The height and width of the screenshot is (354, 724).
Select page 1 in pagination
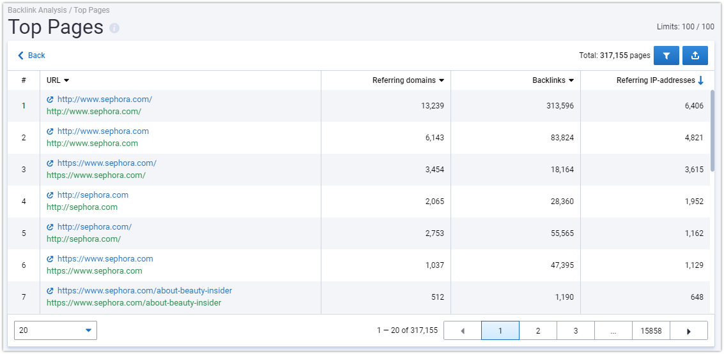coord(500,330)
